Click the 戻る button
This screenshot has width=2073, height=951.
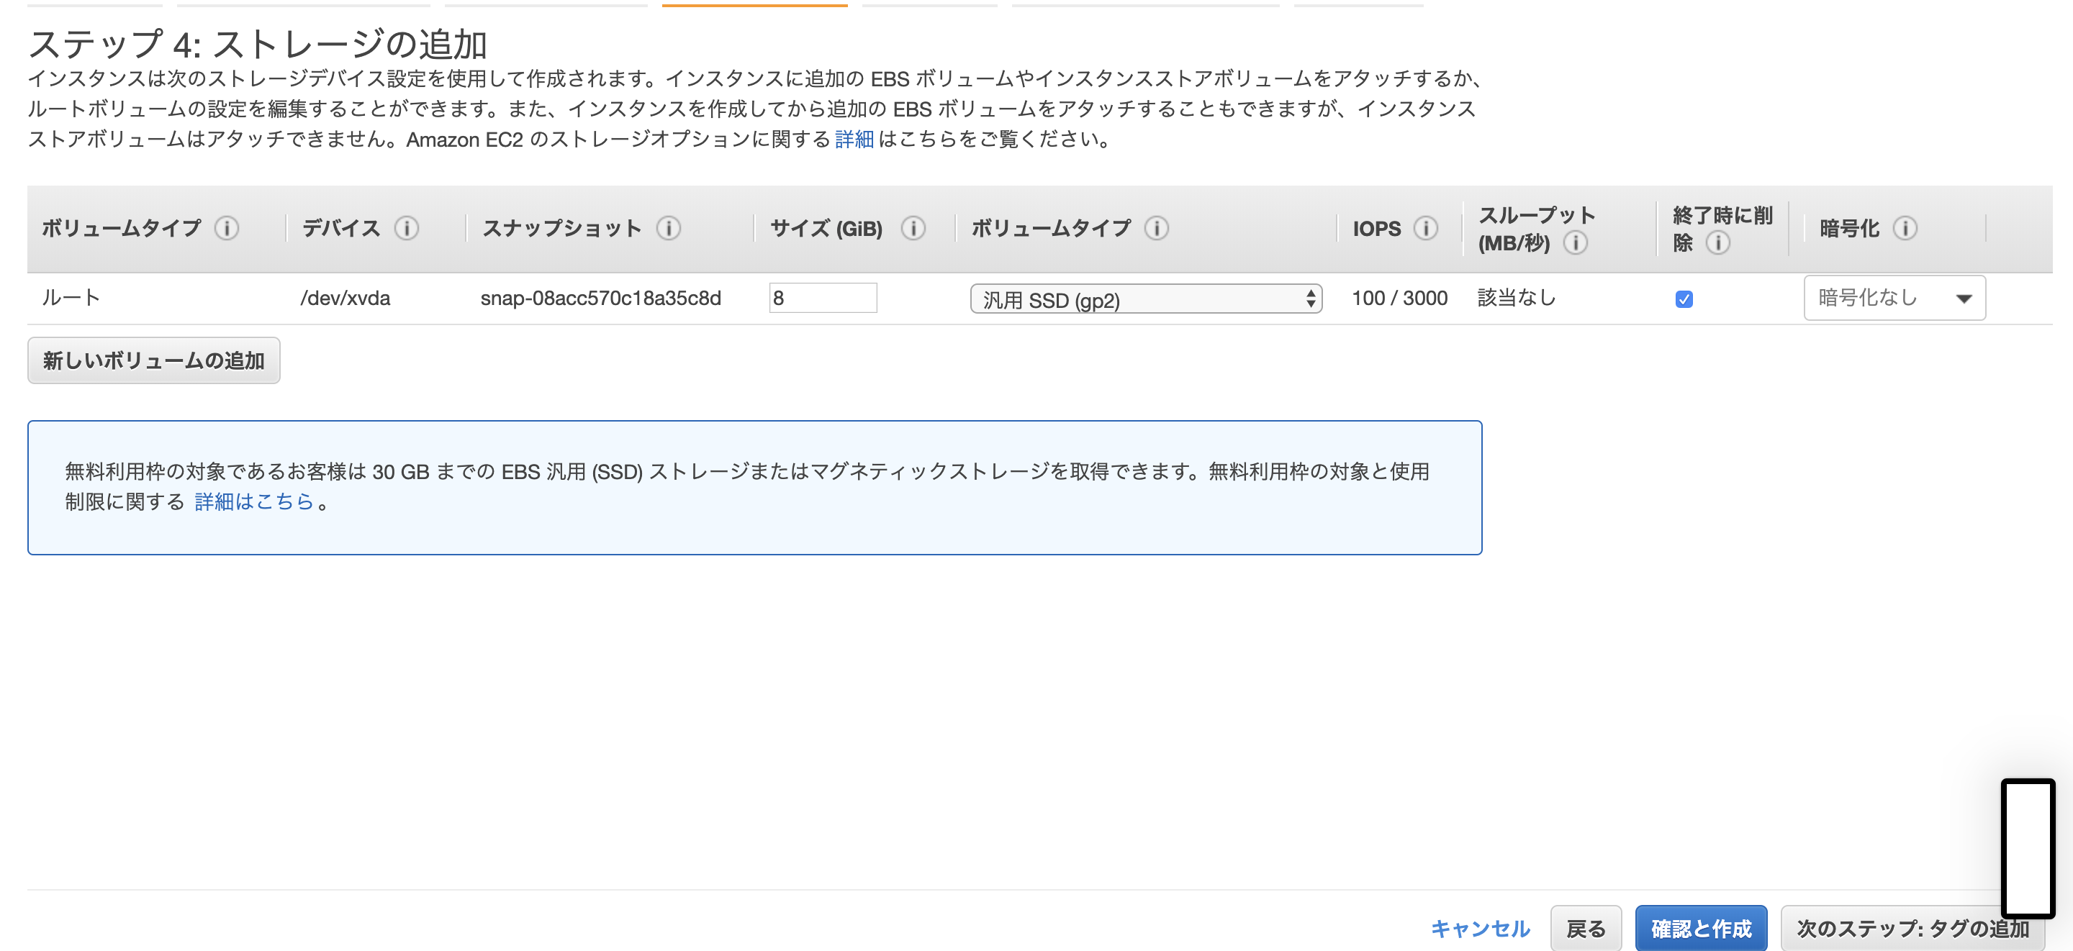click(1585, 928)
